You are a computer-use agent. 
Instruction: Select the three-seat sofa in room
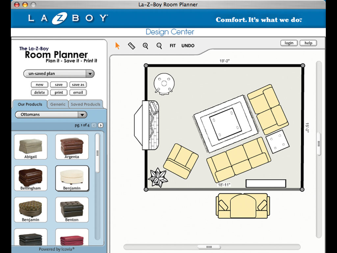[239, 160]
